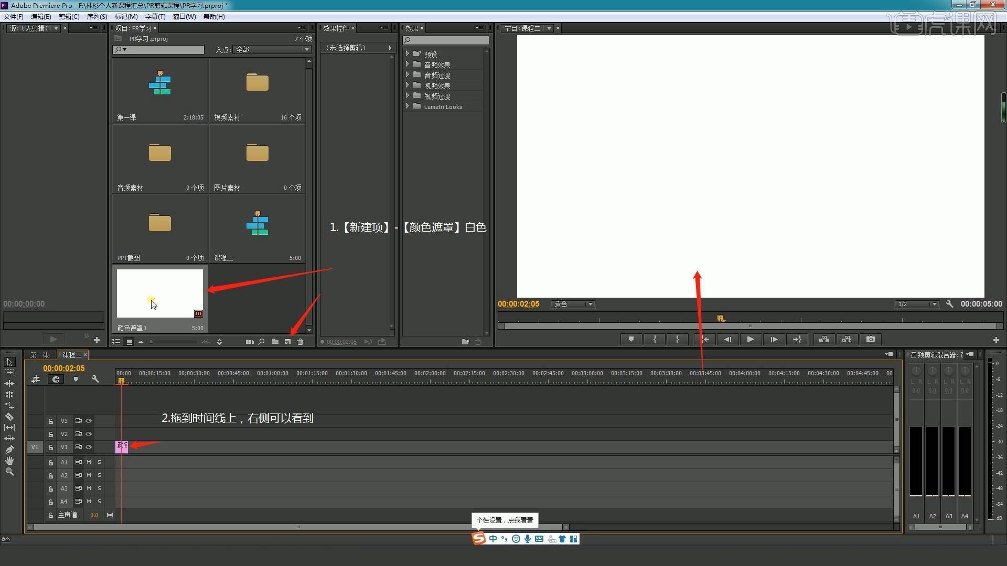Screen dimensions: 1007x566
Task: Select the Track Select tool
Action: (x=9, y=373)
